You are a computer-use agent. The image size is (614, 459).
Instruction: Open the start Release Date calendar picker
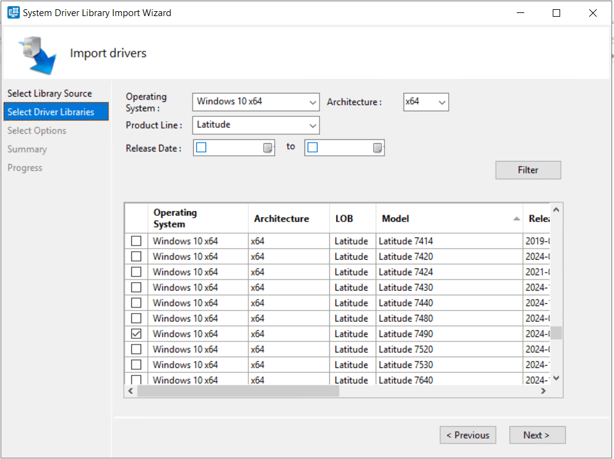point(267,148)
